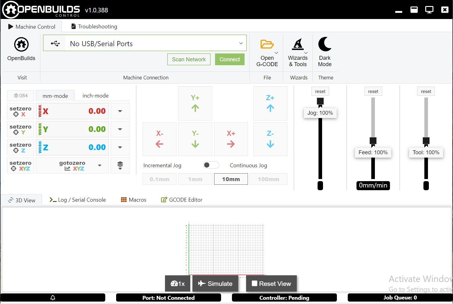Select 1mm jog step

pyautogui.click(x=195, y=179)
